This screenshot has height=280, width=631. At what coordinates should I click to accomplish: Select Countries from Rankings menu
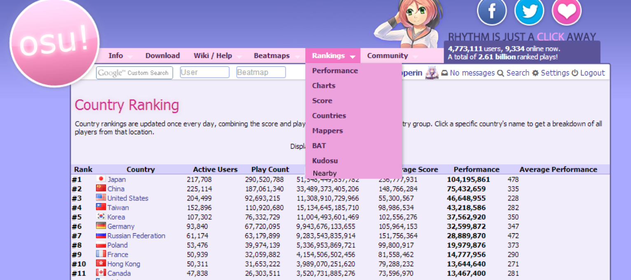[329, 116]
